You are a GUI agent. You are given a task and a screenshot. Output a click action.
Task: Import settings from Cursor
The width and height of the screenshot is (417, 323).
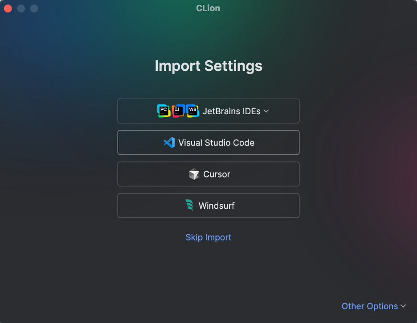(208, 174)
